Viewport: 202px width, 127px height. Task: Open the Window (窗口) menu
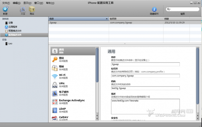pyautogui.click(x=39, y=3)
